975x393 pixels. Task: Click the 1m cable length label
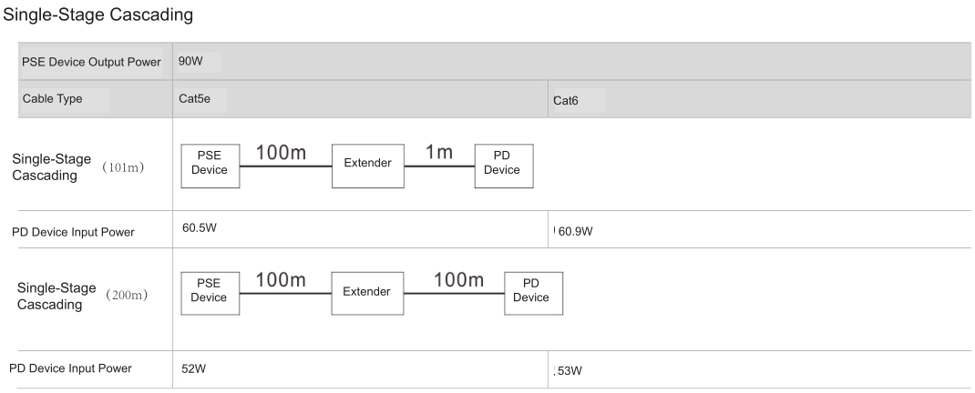click(x=438, y=153)
